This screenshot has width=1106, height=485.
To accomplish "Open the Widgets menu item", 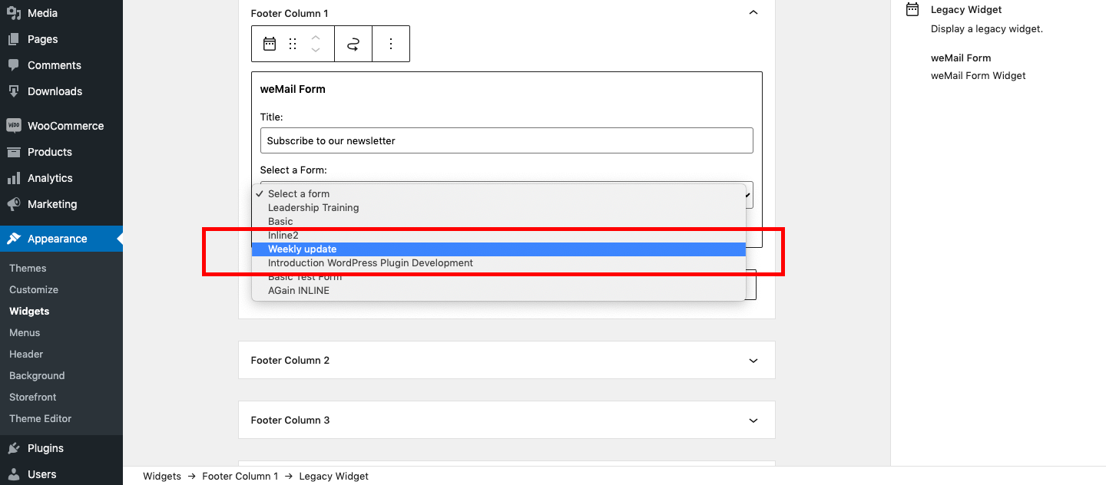I will [29, 311].
